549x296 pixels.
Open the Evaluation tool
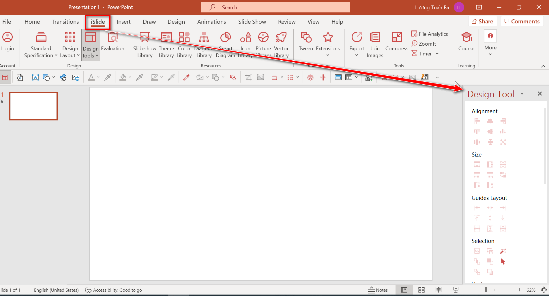click(x=113, y=42)
